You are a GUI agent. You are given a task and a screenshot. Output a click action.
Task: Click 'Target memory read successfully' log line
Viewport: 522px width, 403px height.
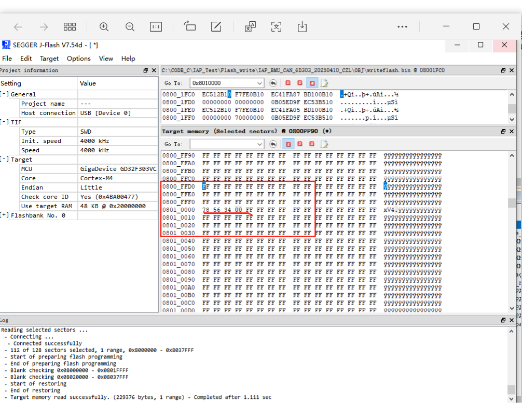pyautogui.click(x=141, y=397)
